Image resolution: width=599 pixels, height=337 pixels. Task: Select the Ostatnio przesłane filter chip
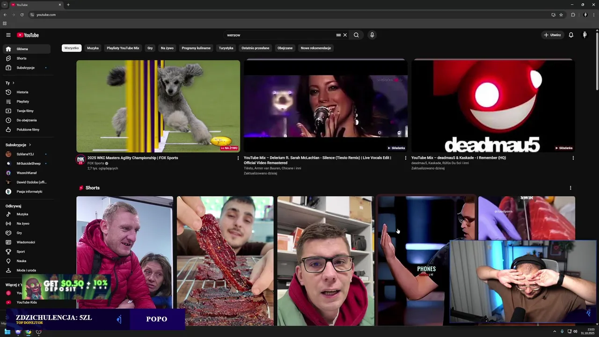click(x=256, y=48)
